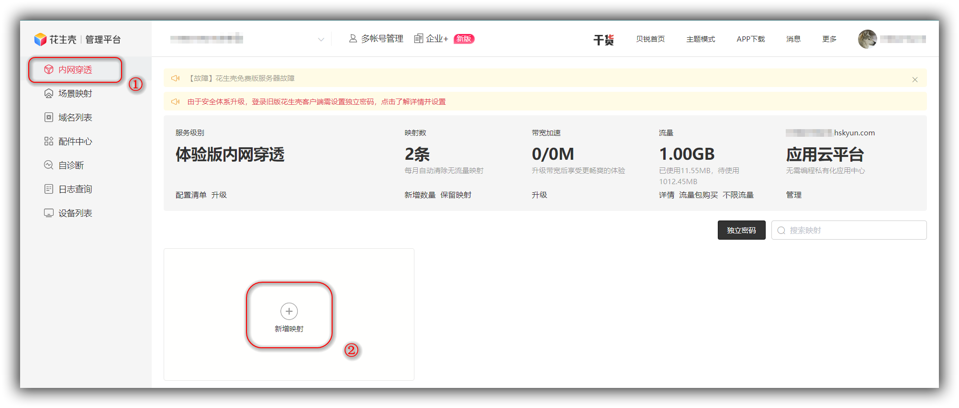The image size is (959, 408).
Task: Dismiss the 故障 notice with close X
Action: click(x=915, y=79)
